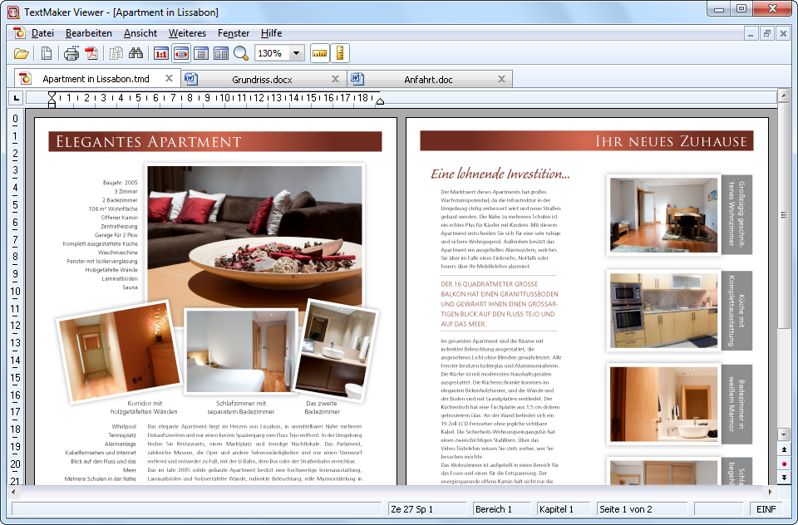This screenshot has width=798, height=525.
Task: Open the Datei menu
Action: point(42,33)
